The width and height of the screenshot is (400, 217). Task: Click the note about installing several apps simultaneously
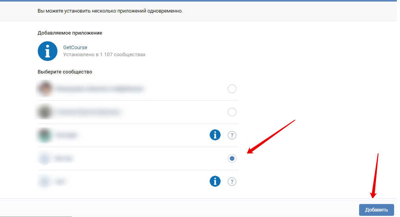pyautogui.click(x=110, y=11)
